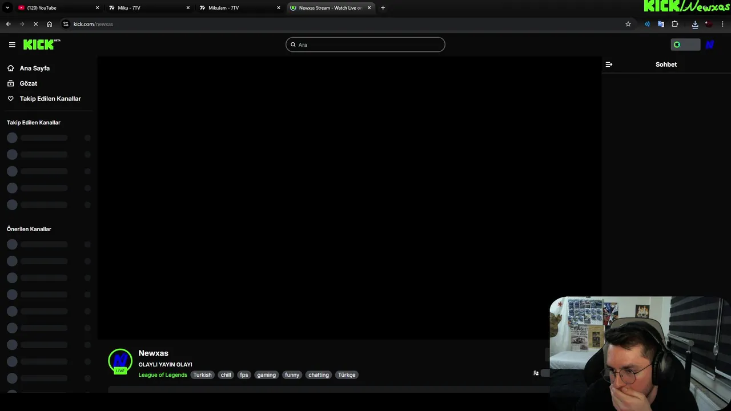
Task: Click the black video player area
Action: point(349,198)
